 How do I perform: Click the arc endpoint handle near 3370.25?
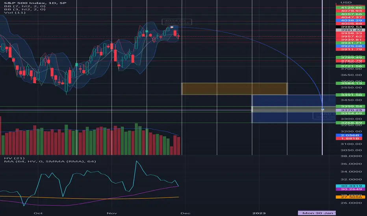pos(323,110)
